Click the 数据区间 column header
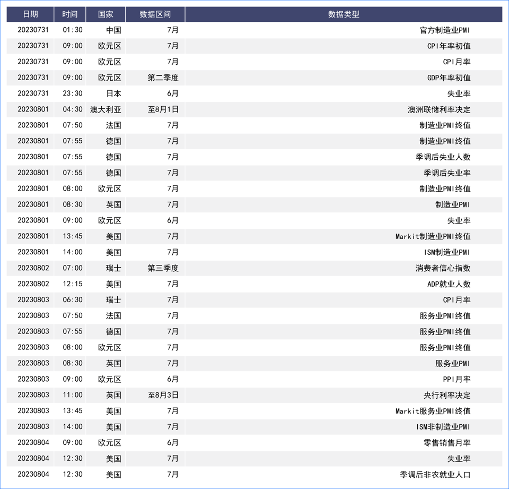The width and height of the screenshot is (509, 489). tap(155, 14)
